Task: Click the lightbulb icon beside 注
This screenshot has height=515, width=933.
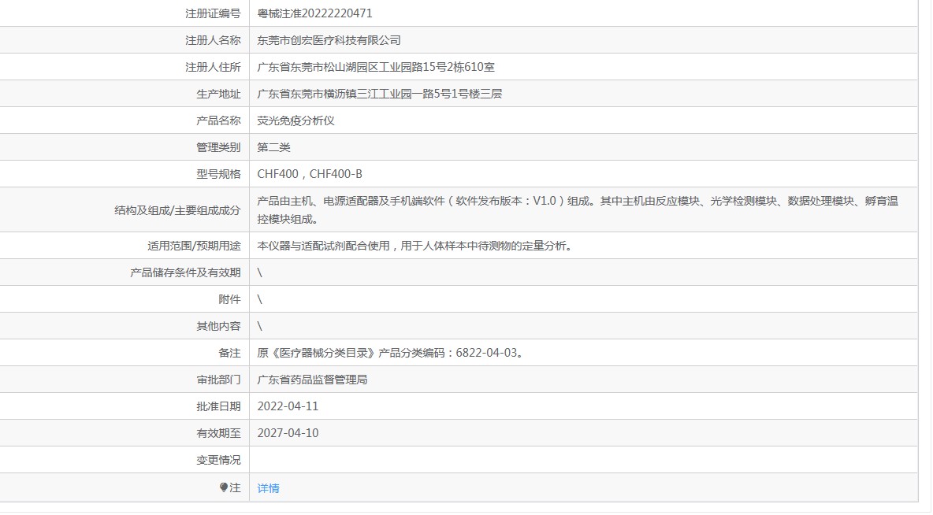Action: 224,487
